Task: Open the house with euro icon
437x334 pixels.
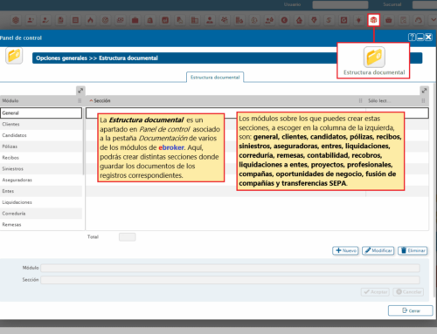Action: (299, 20)
